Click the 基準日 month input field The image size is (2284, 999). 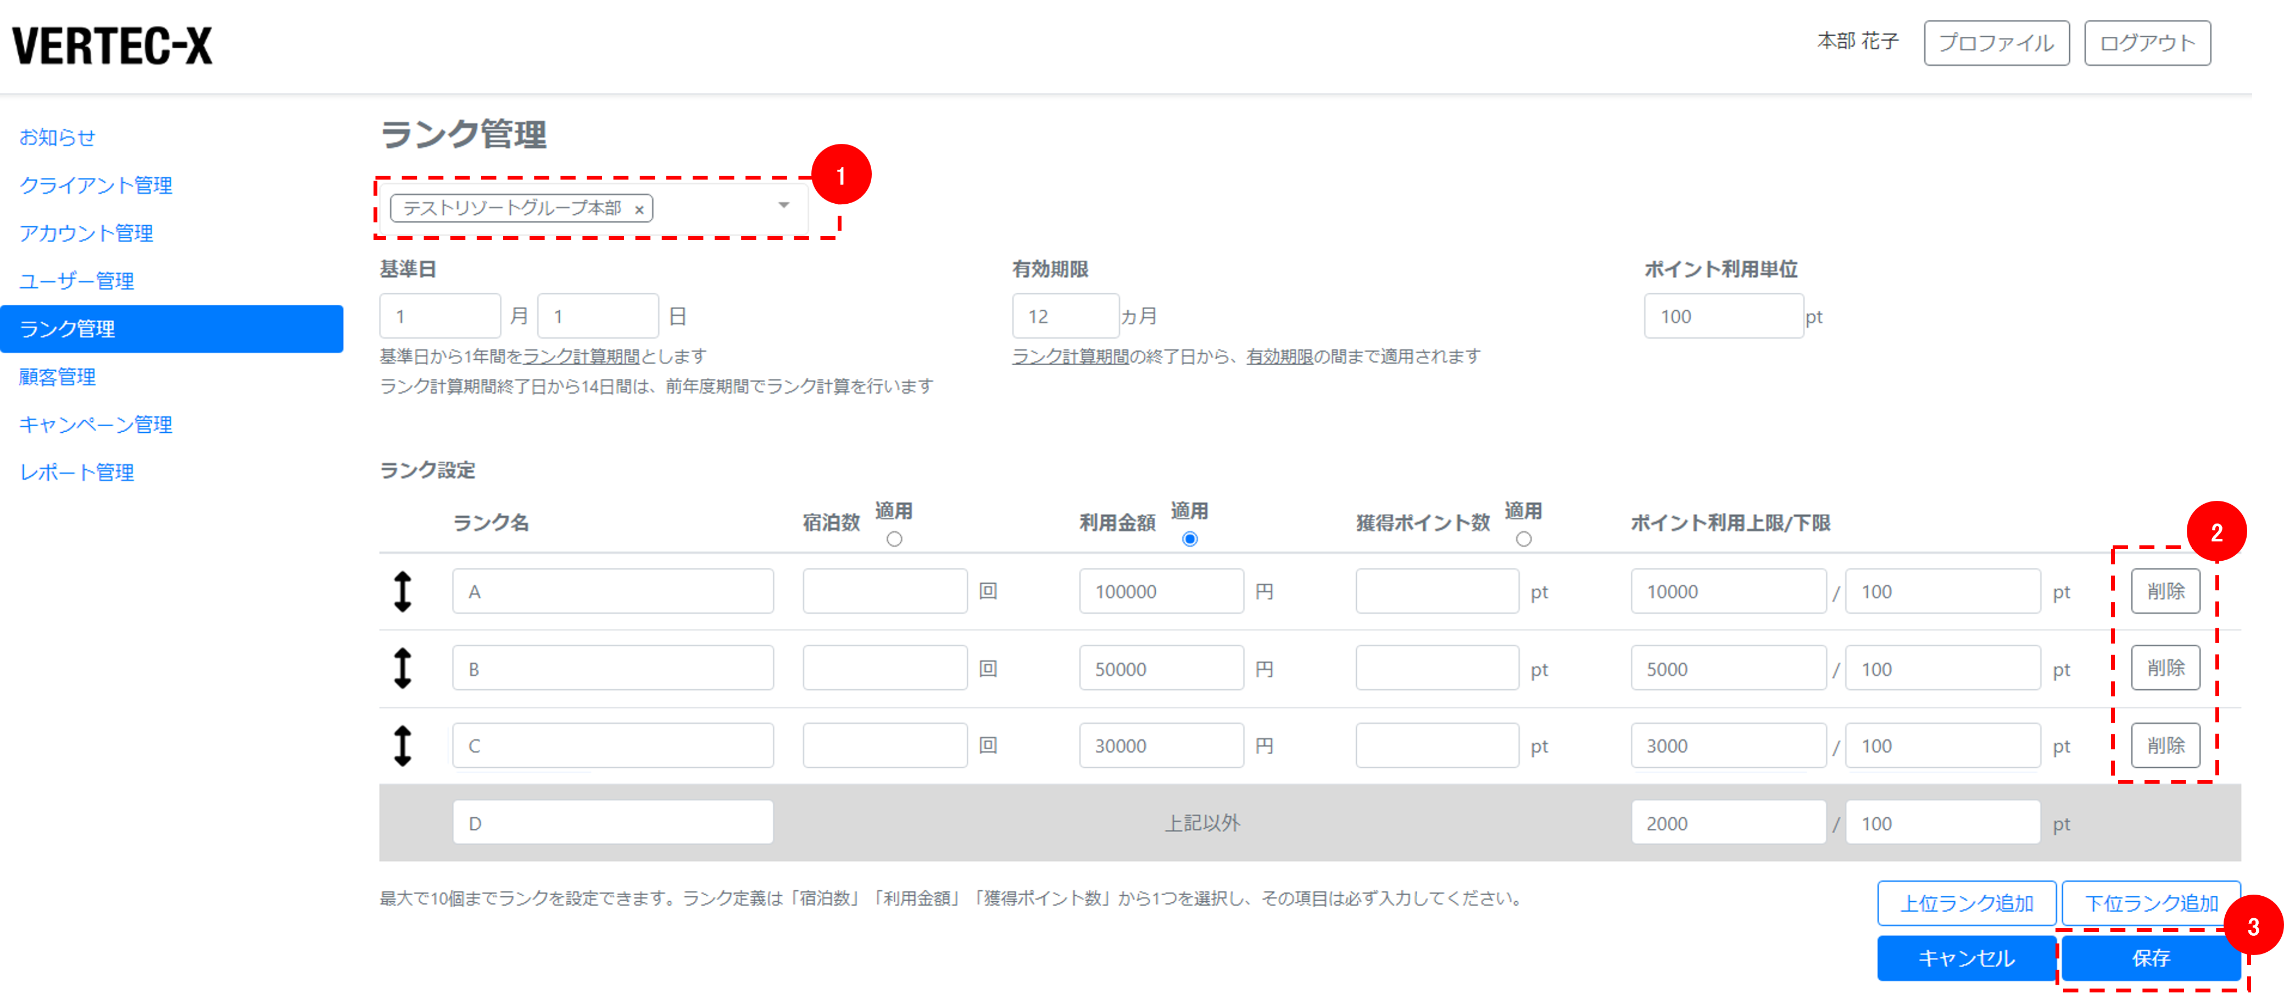(x=440, y=316)
